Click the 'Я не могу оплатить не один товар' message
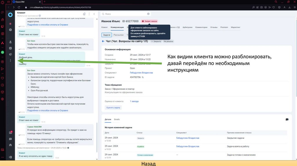The image size is (297, 166). pos(36,156)
